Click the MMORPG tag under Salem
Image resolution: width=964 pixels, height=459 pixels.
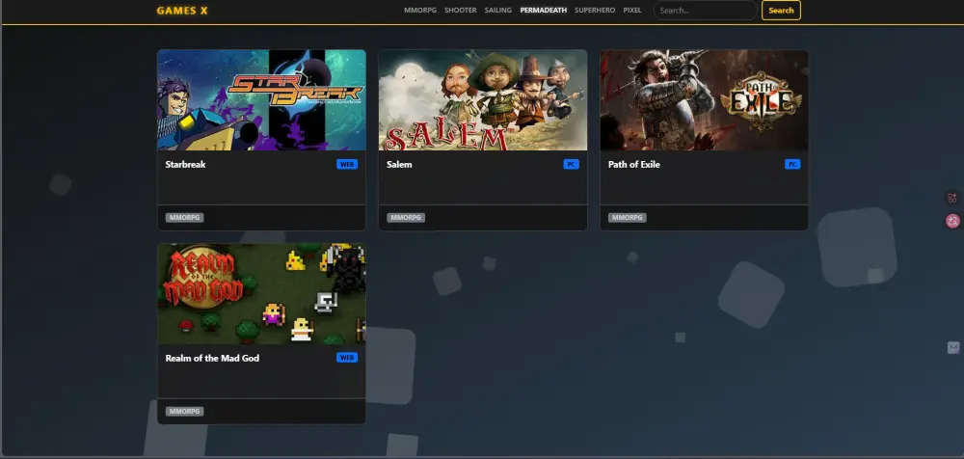(406, 218)
